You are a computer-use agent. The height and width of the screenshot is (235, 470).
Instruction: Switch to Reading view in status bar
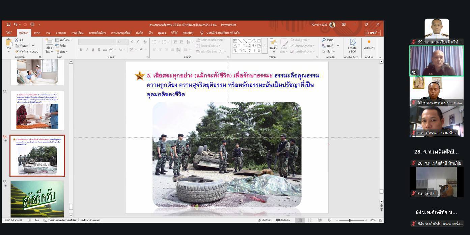(319, 220)
